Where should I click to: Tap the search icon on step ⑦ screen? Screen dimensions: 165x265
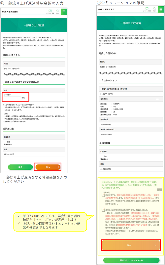(x=154, y=9)
